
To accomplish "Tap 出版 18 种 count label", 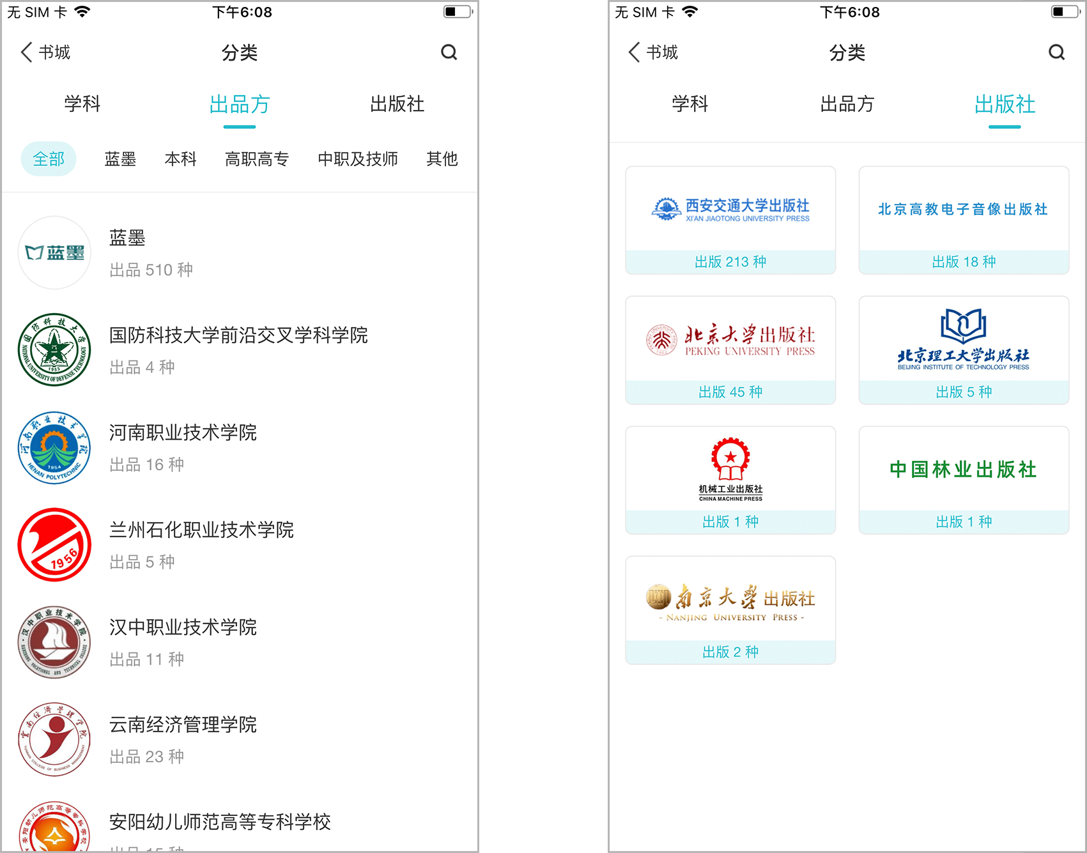I will click(x=964, y=262).
